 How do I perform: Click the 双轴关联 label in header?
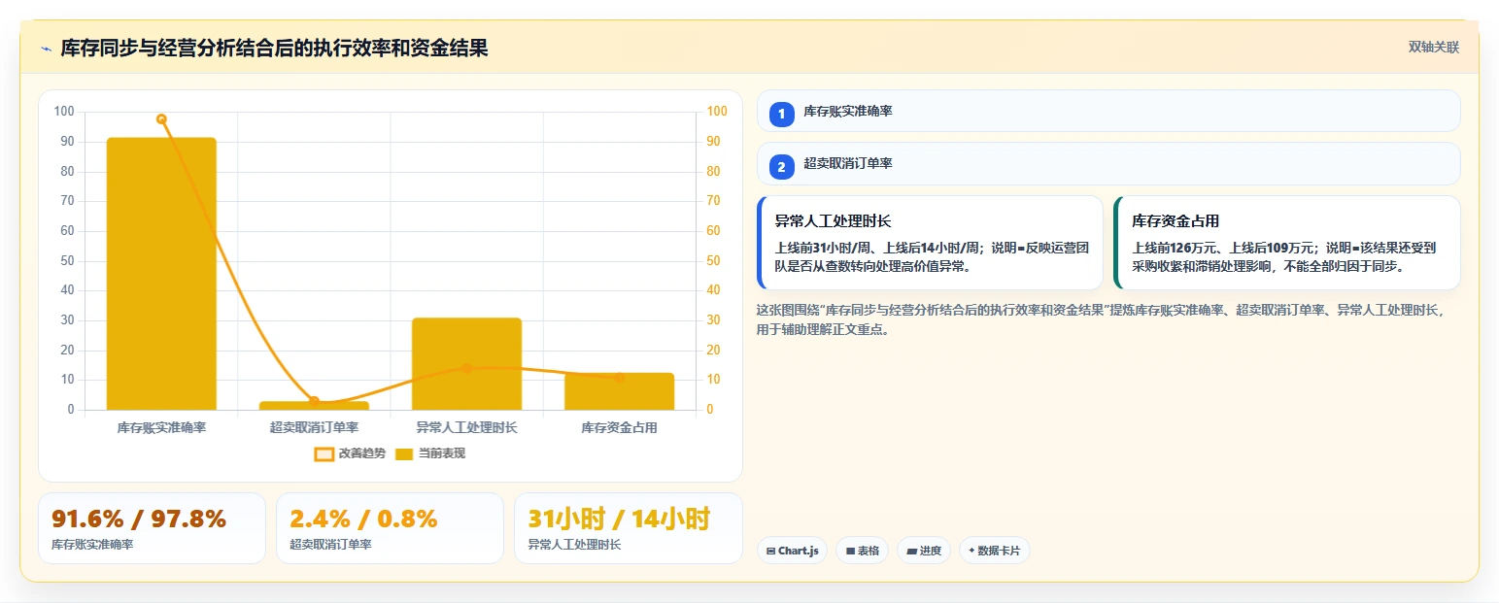pyautogui.click(x=1434, y=48)
